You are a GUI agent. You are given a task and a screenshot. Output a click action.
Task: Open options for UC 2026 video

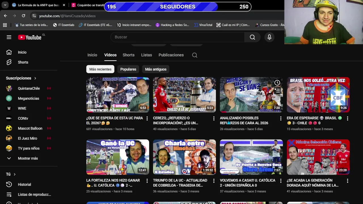pos(147,118)
